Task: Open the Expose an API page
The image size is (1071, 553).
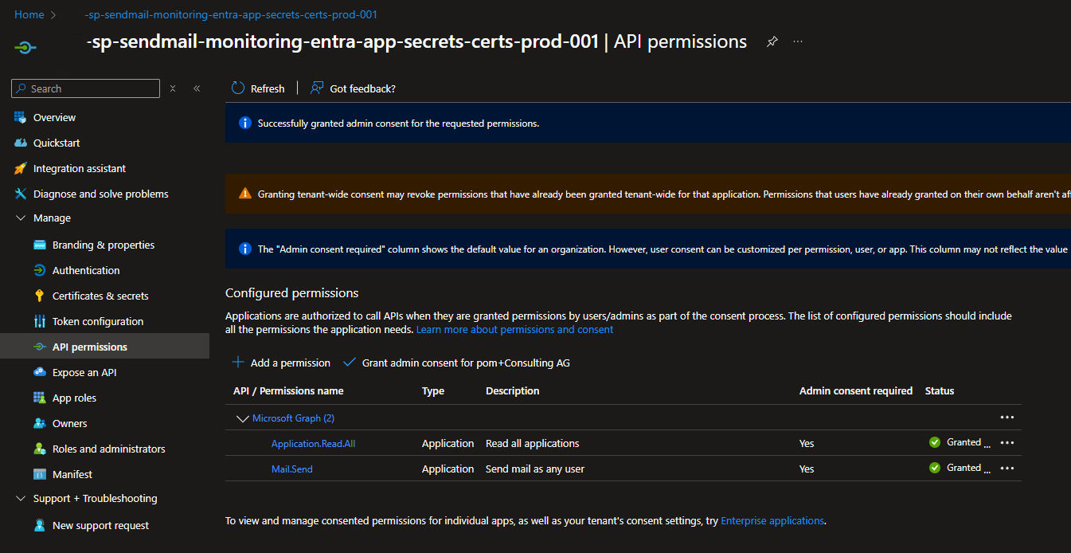Action: (x=84, y=372)
